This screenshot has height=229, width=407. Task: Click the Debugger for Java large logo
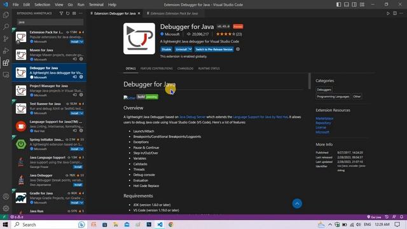tap(139, 38)
